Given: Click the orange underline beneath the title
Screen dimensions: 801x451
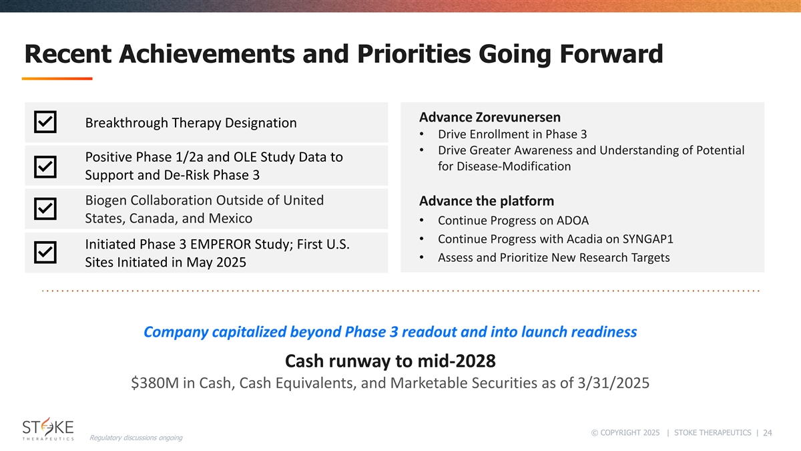Looking at the screenshot, I should 57,79.
